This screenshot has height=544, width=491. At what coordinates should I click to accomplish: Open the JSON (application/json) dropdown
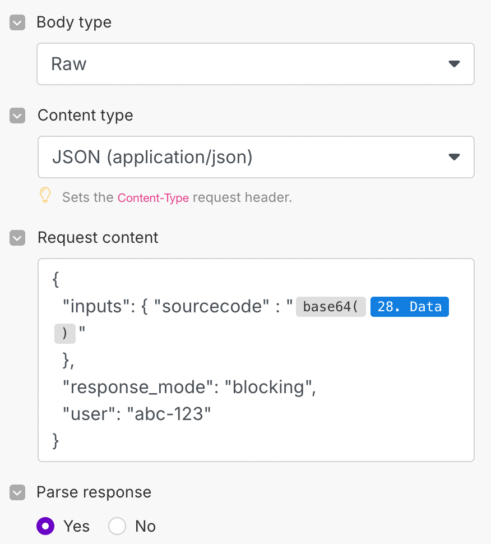tap(255, 157)
